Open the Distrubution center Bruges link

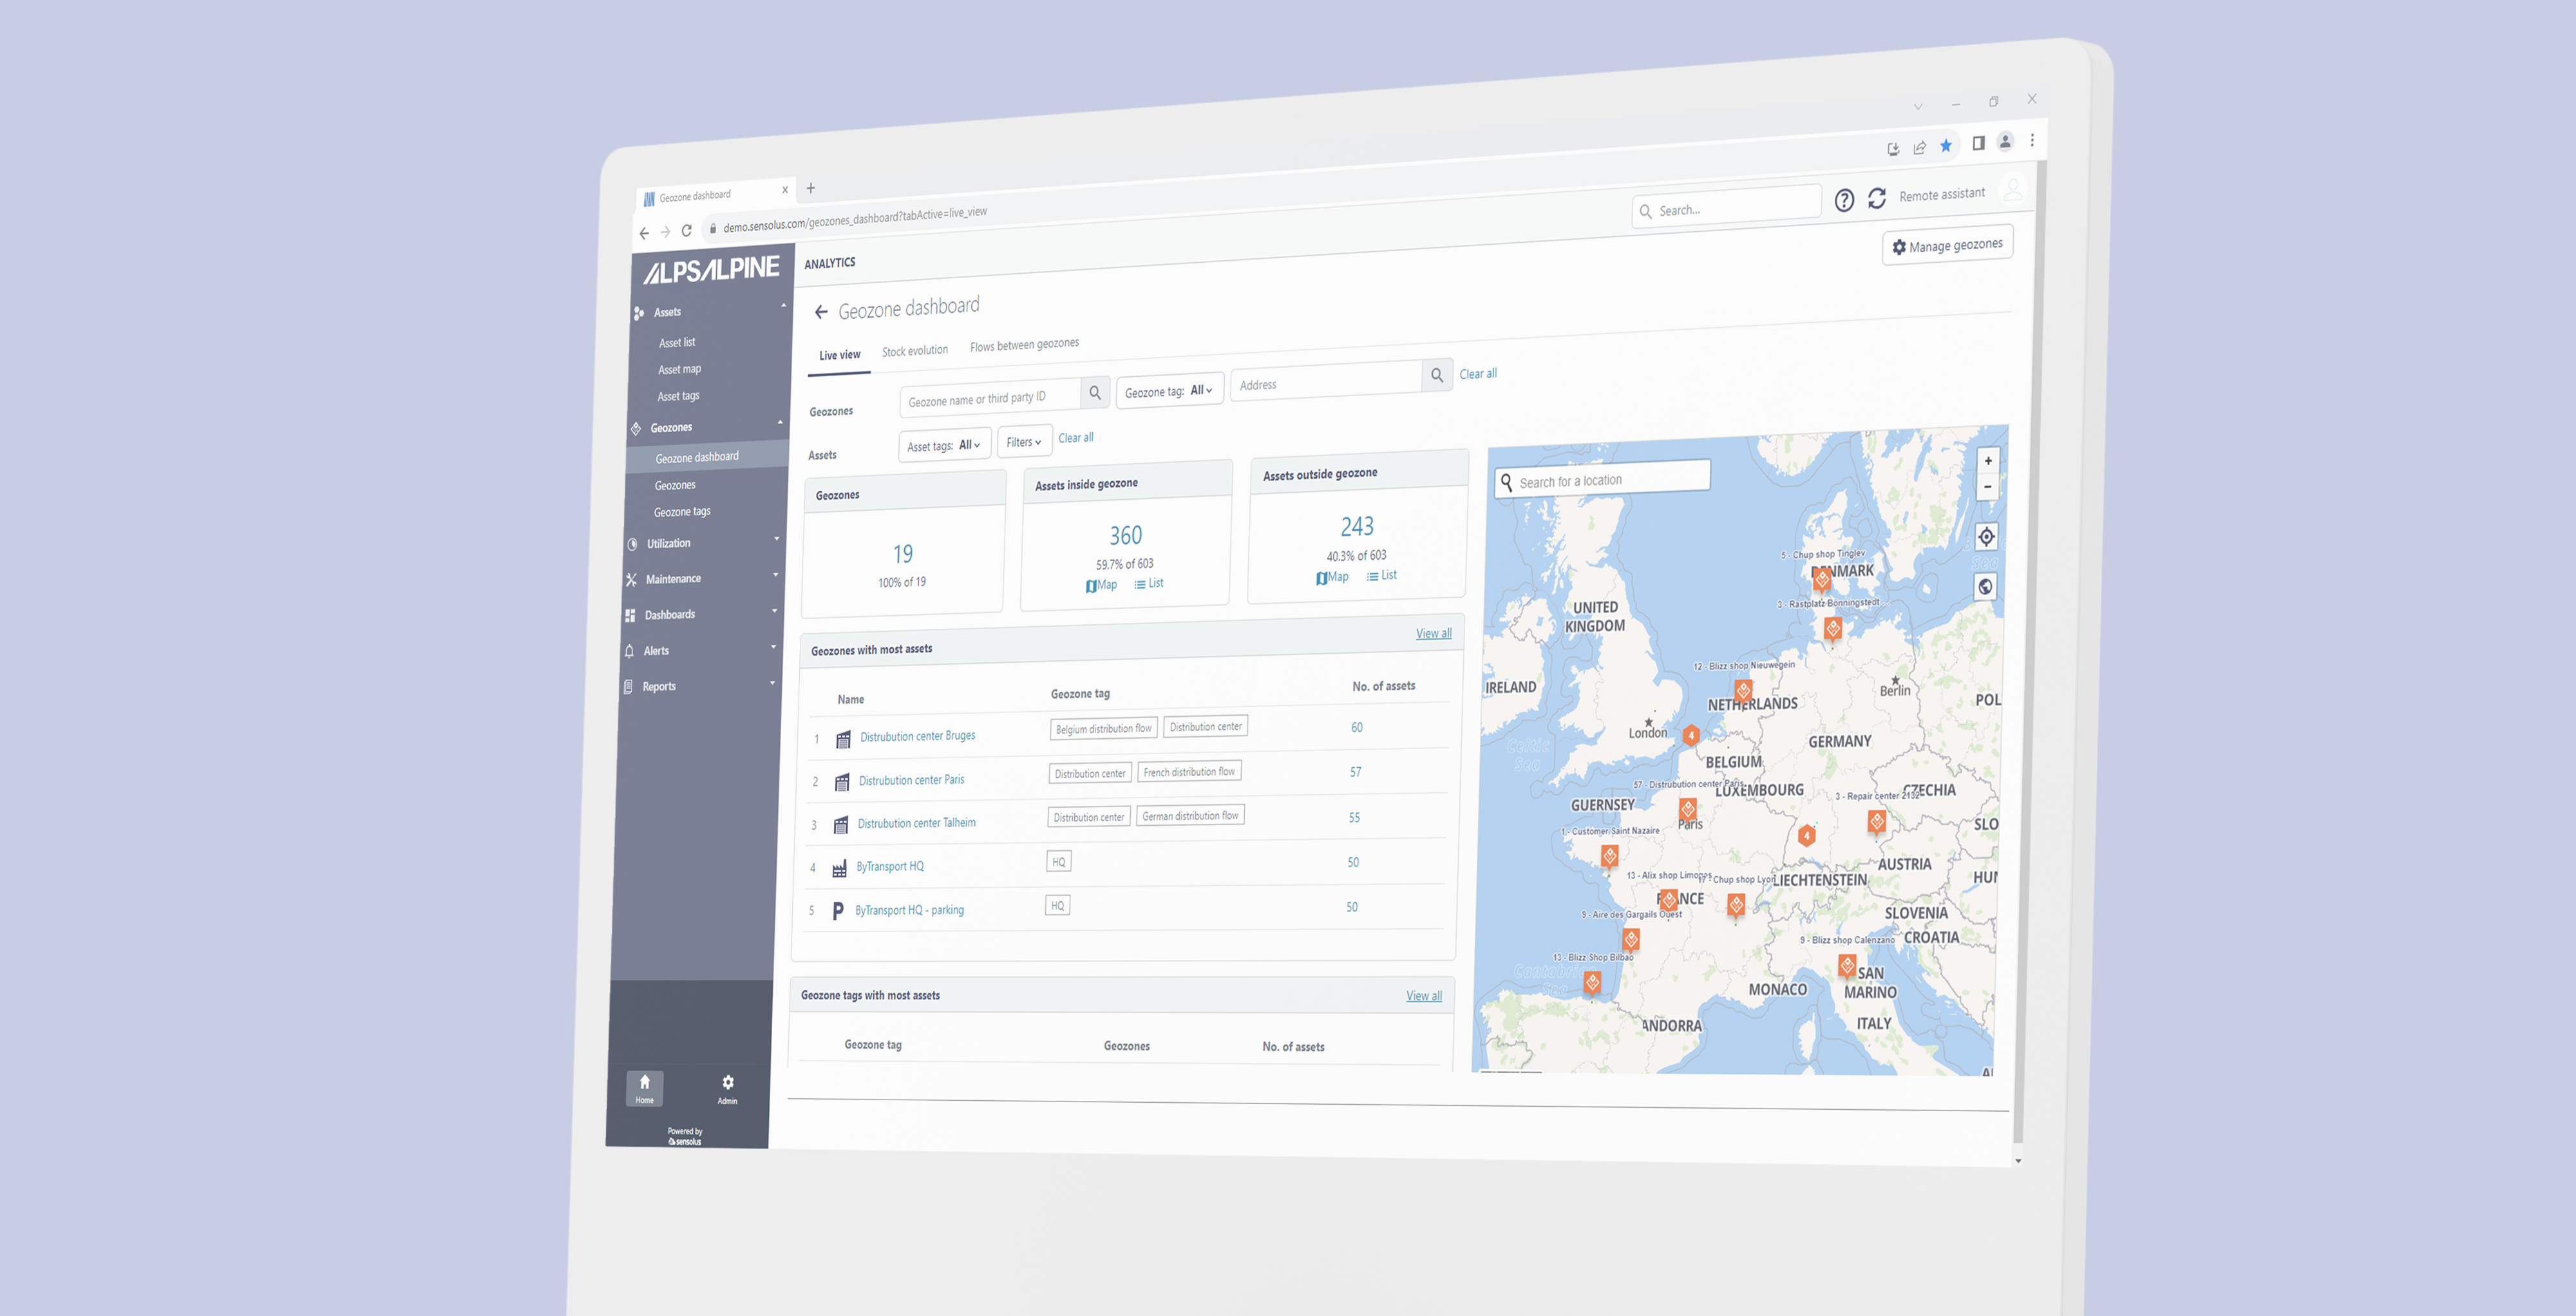coord(917,736)
